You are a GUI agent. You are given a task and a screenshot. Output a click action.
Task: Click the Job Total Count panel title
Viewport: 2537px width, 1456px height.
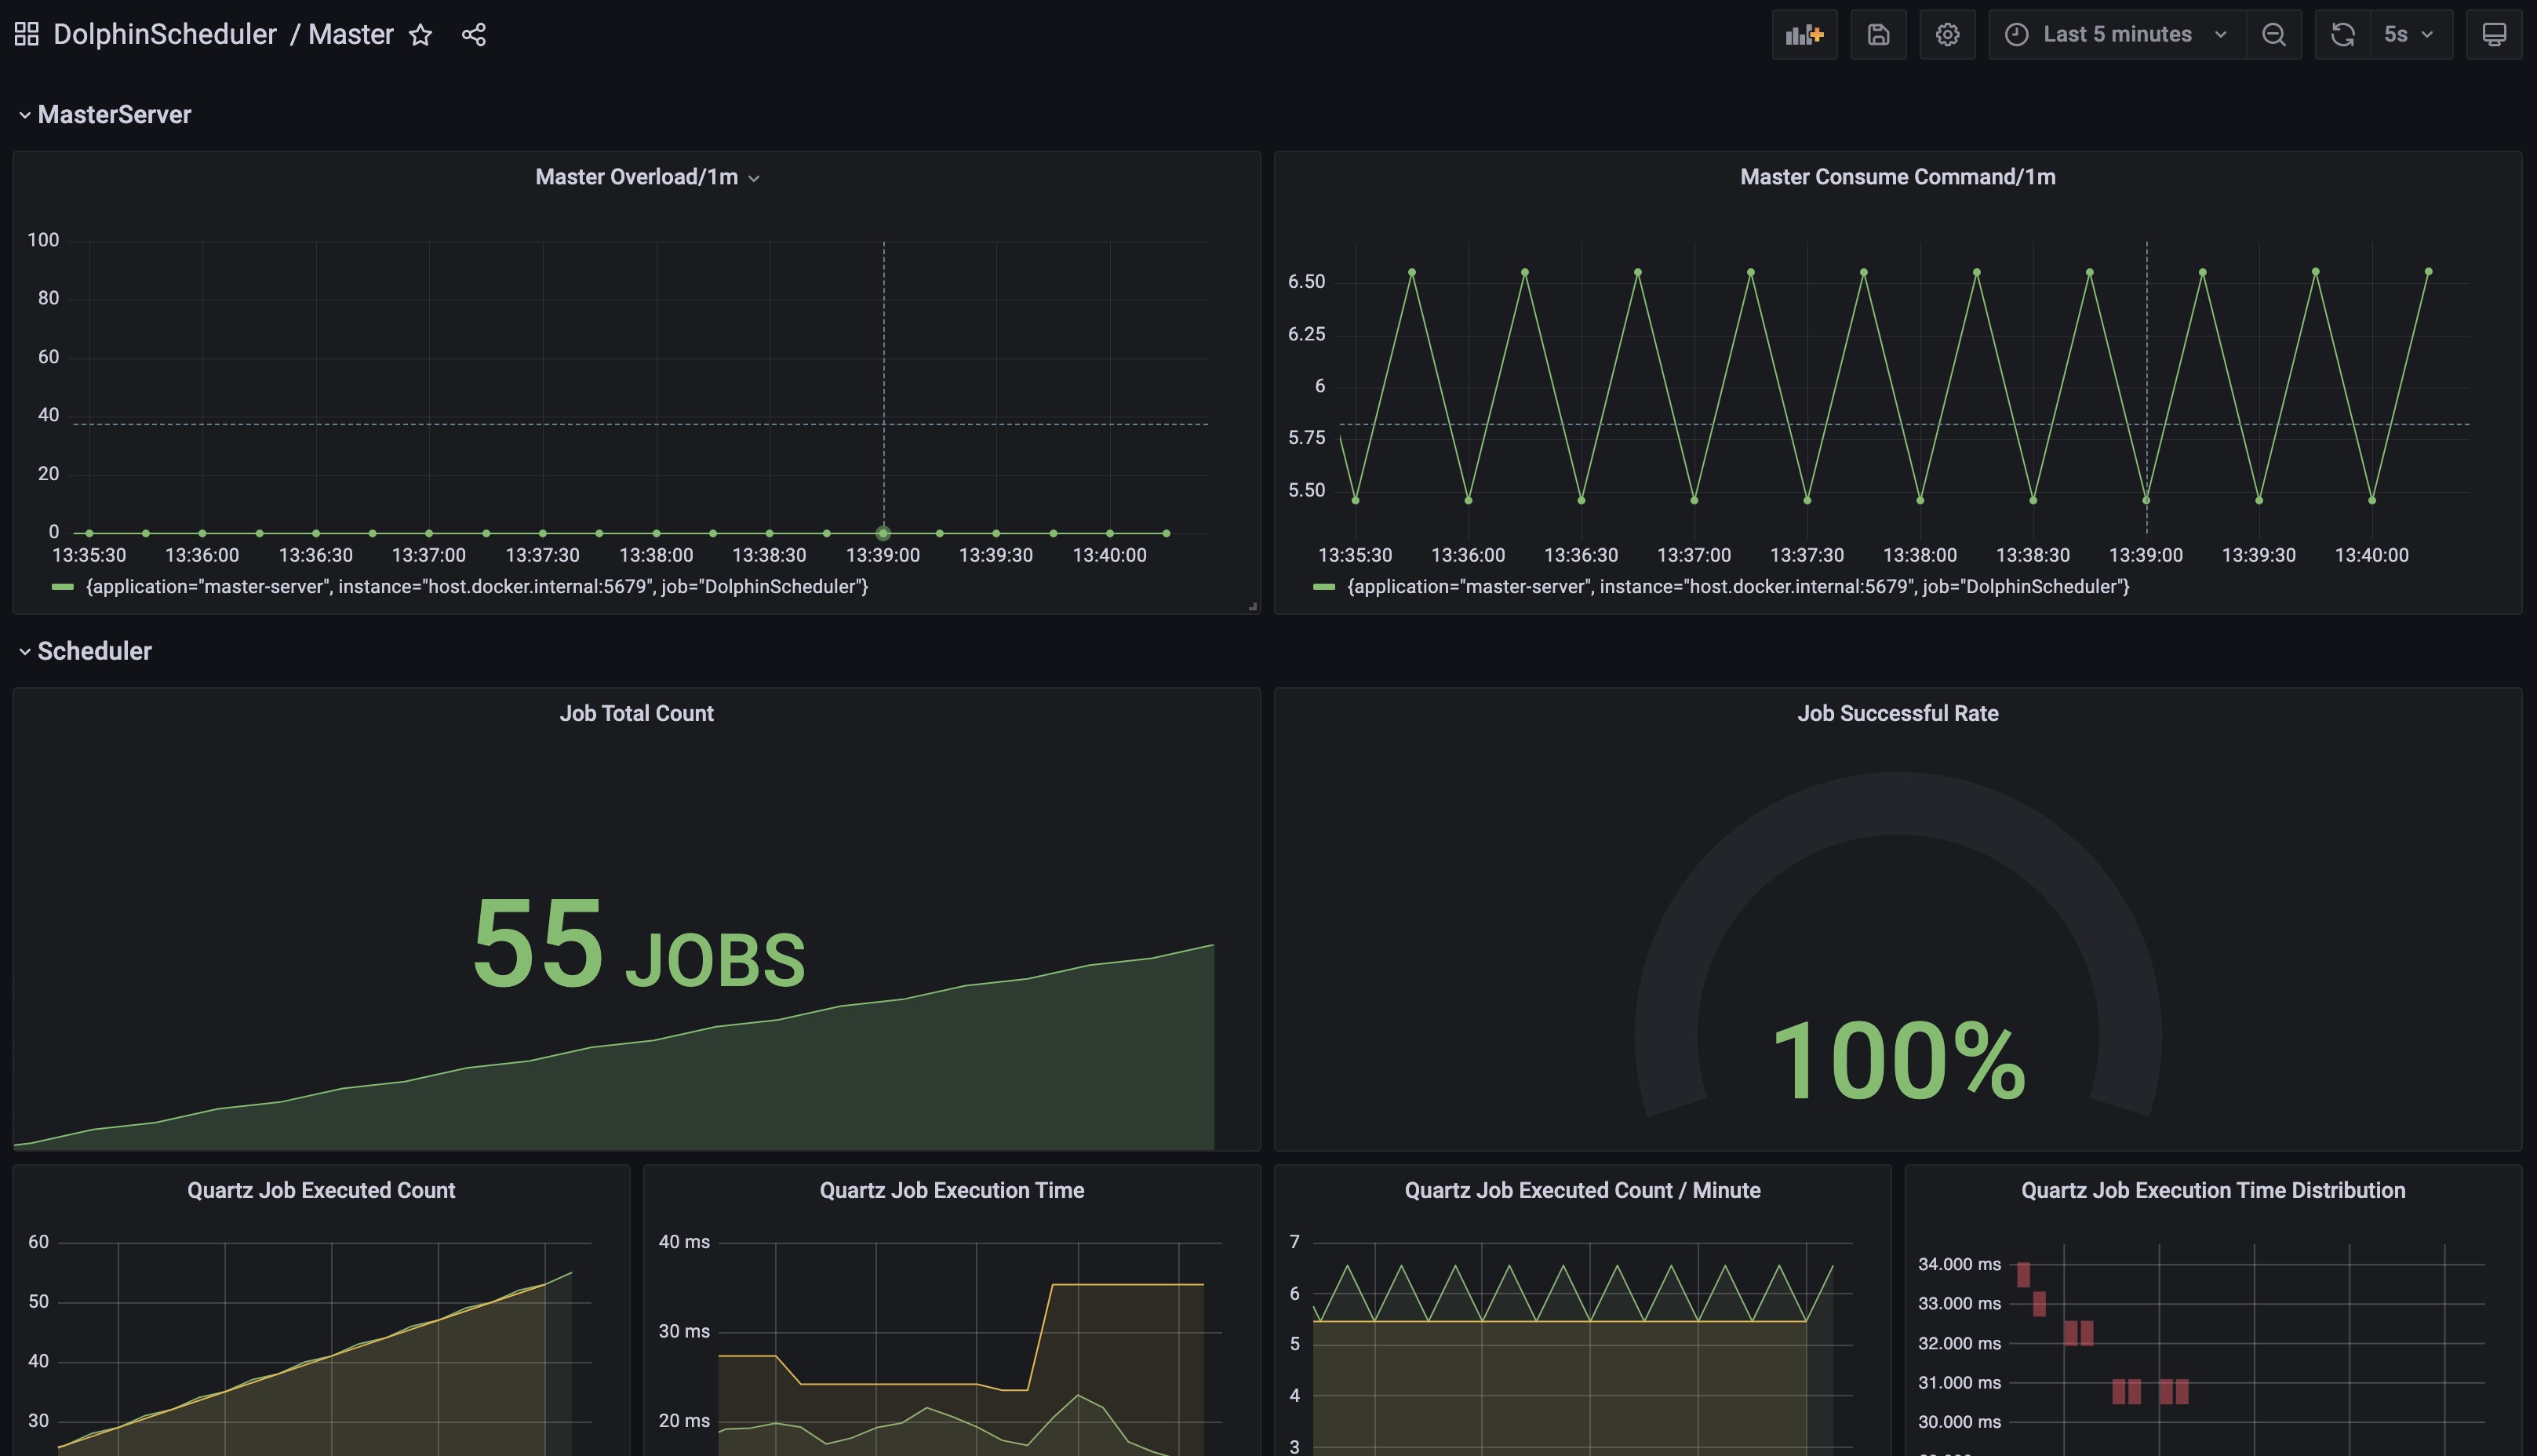[636, 713]
